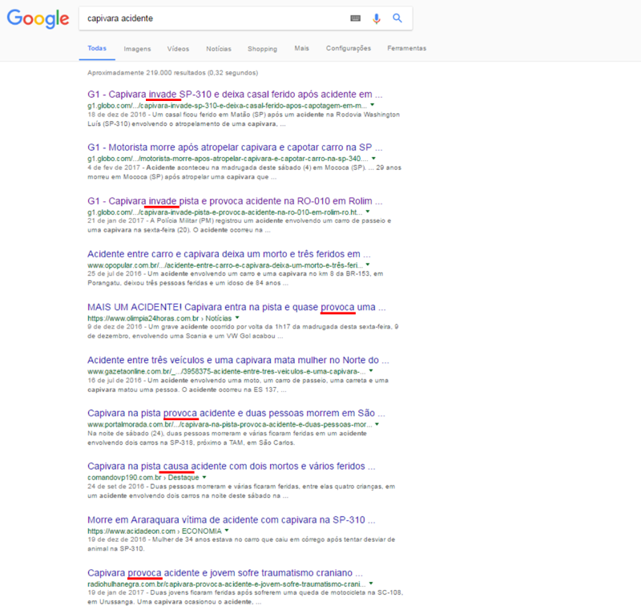This screenshot has height=610, width=641.
Task: Click snippet starting '9 de dez de 2016 - Um grave'
Action: pos(243,331)
